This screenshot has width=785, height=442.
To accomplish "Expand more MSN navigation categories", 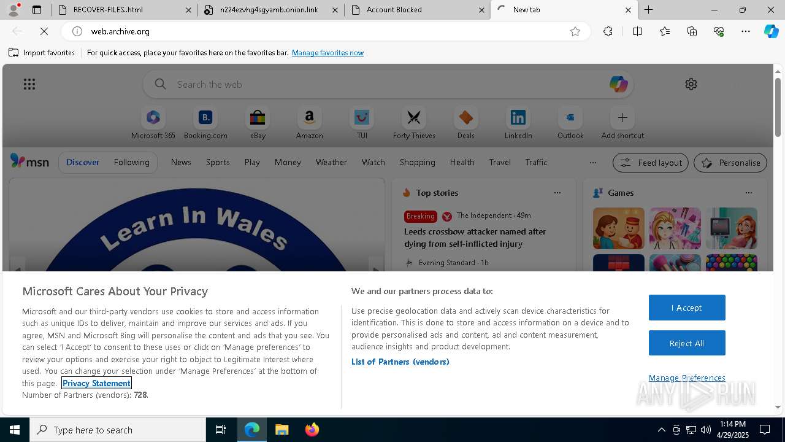I will 592,163.
